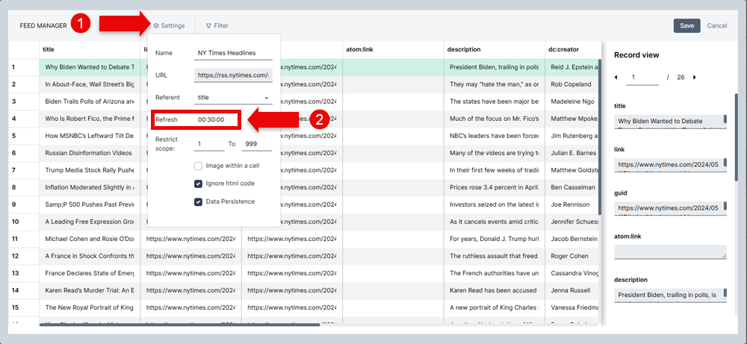Select row In About-Face, Wall Street's Big
The width and height of the screenshot is (747, 344).
pos(90,84)
